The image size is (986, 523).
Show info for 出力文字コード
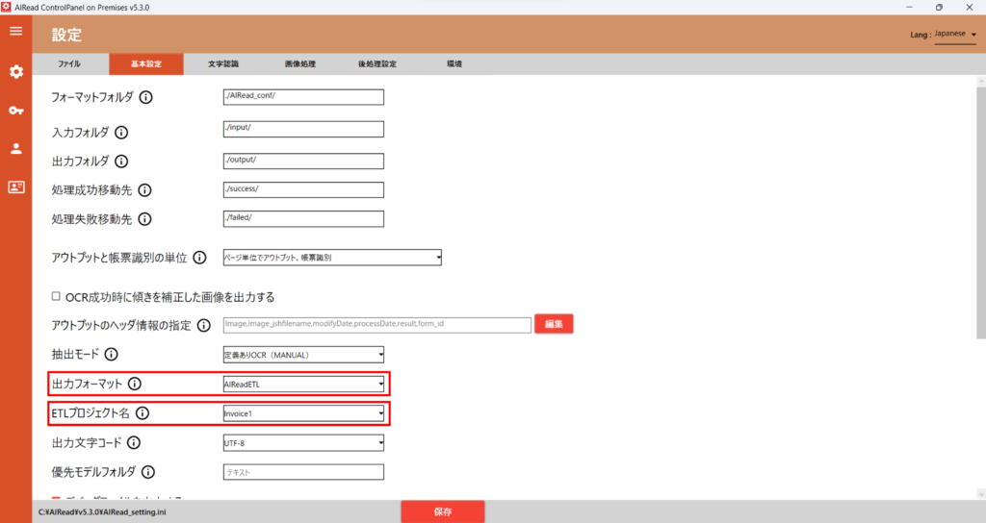(x=134, y=443)
